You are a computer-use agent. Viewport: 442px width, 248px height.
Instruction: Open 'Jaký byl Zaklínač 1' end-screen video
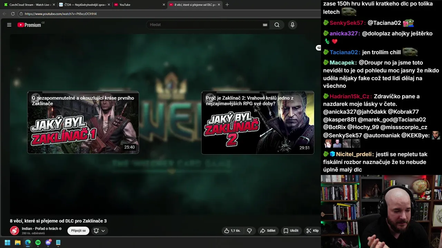(83, 123)
